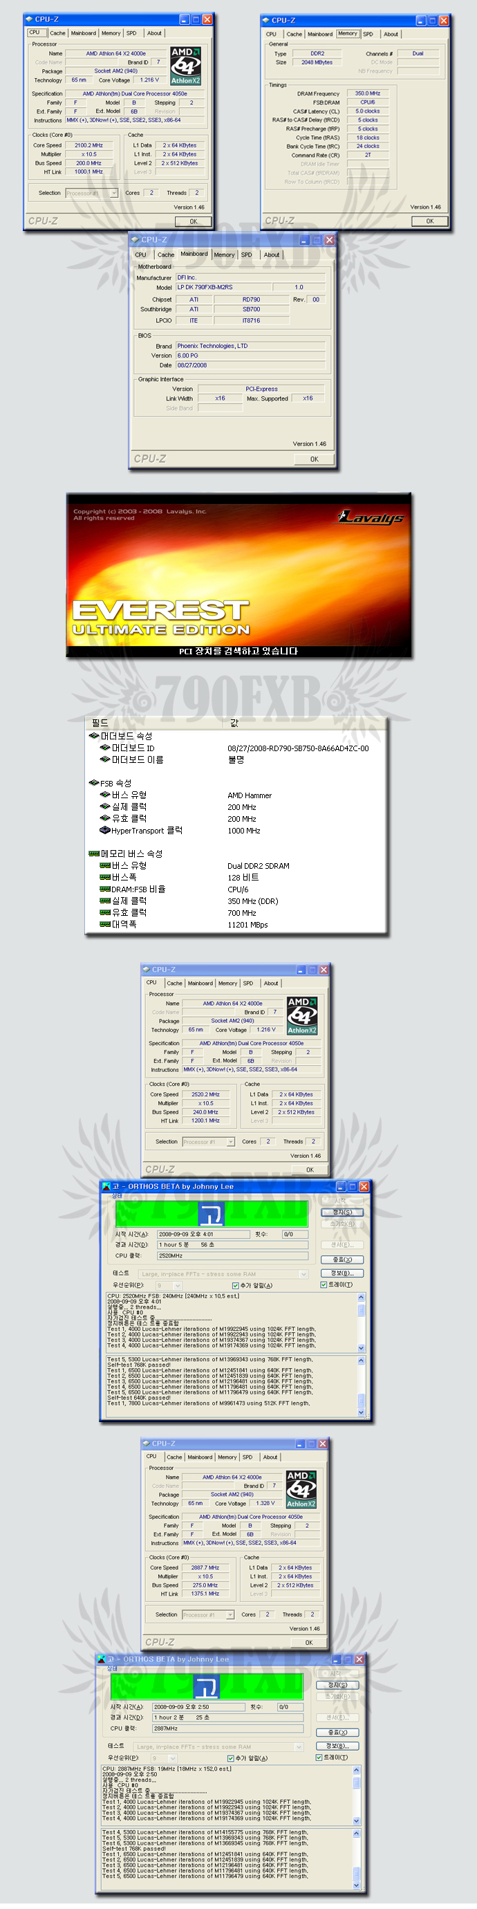Click the 값 column header in the Everest list
The width and height of the screenshot is (477, 1909).
(304, 723)
